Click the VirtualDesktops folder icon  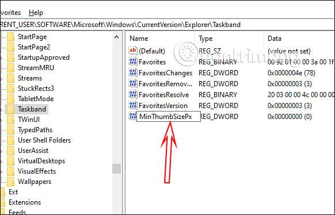tap(10, 161)
